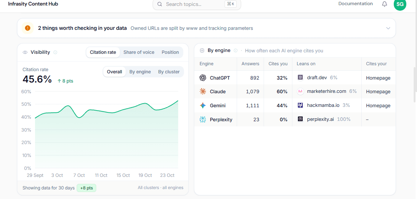Click the Infrasity Content Hub title
Screen dimensions: 417x199
point(33,4)
